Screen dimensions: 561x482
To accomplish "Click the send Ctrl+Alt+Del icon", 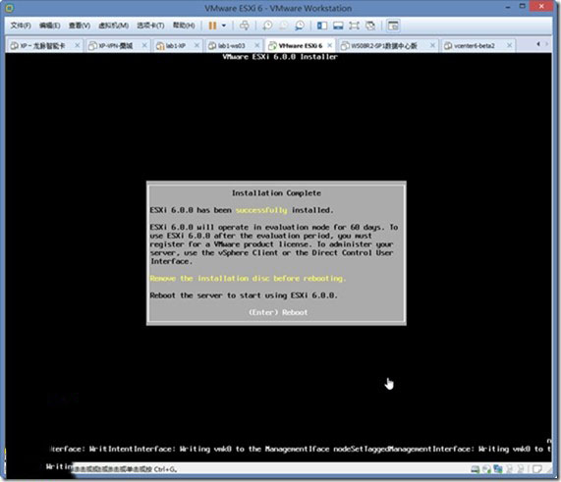I will tap(245, 26).
